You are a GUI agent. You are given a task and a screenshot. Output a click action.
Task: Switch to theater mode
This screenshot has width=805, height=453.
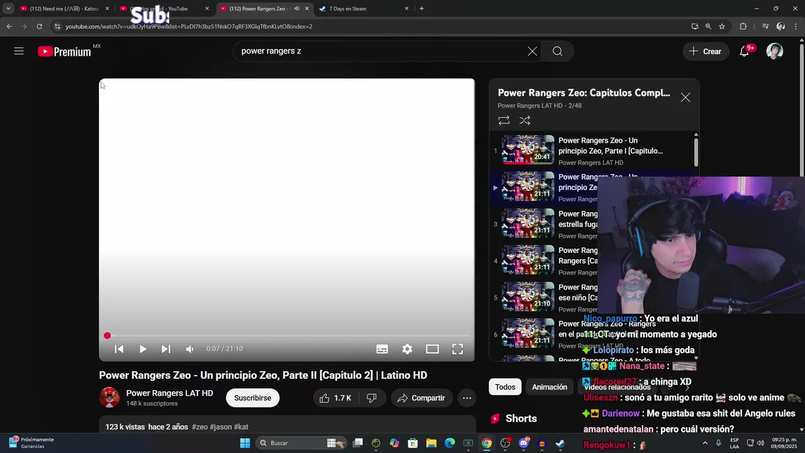432,349
